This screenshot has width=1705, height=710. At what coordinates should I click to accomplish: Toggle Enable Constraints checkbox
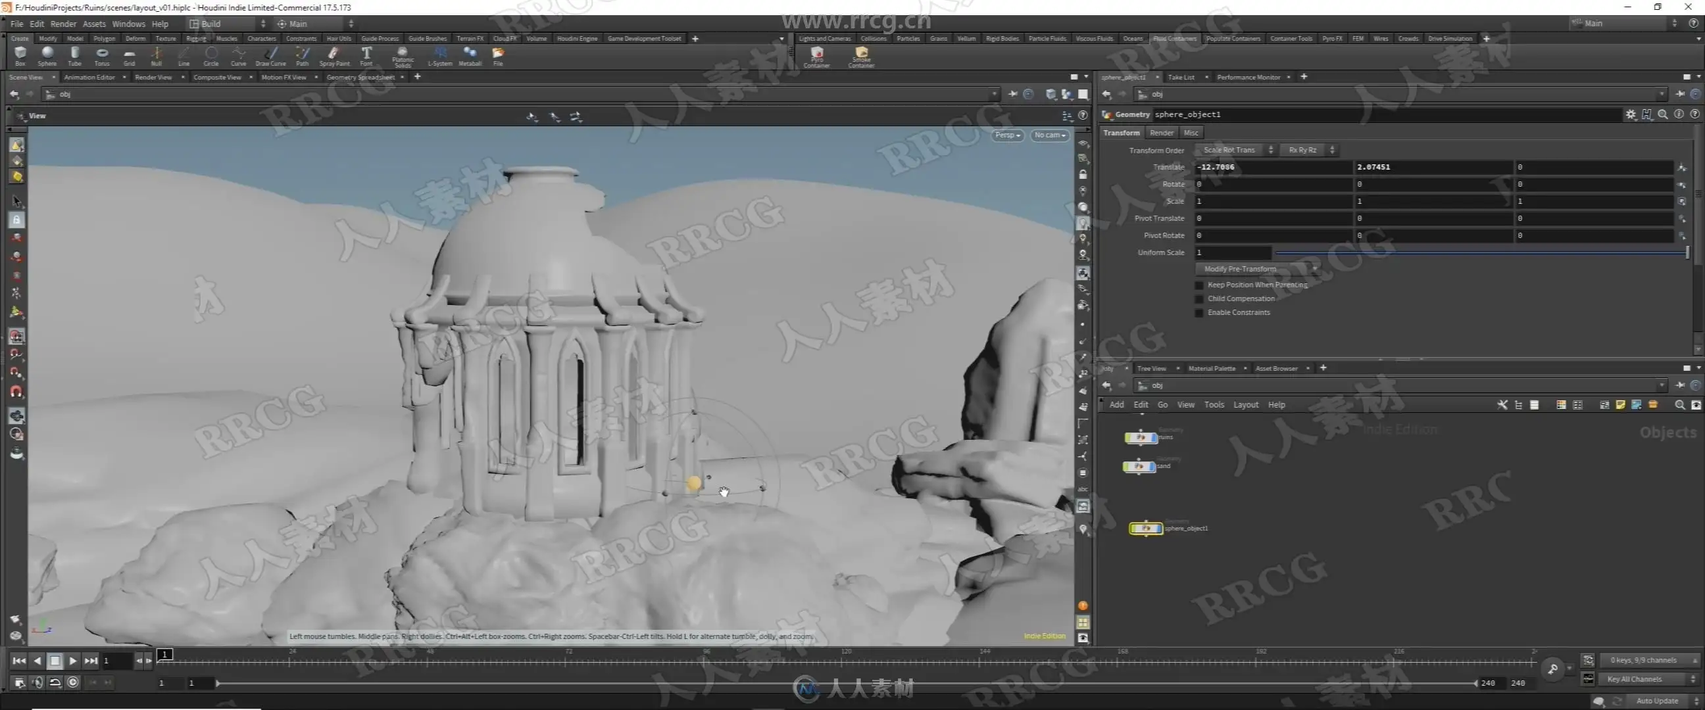[x=1198, y=313]
